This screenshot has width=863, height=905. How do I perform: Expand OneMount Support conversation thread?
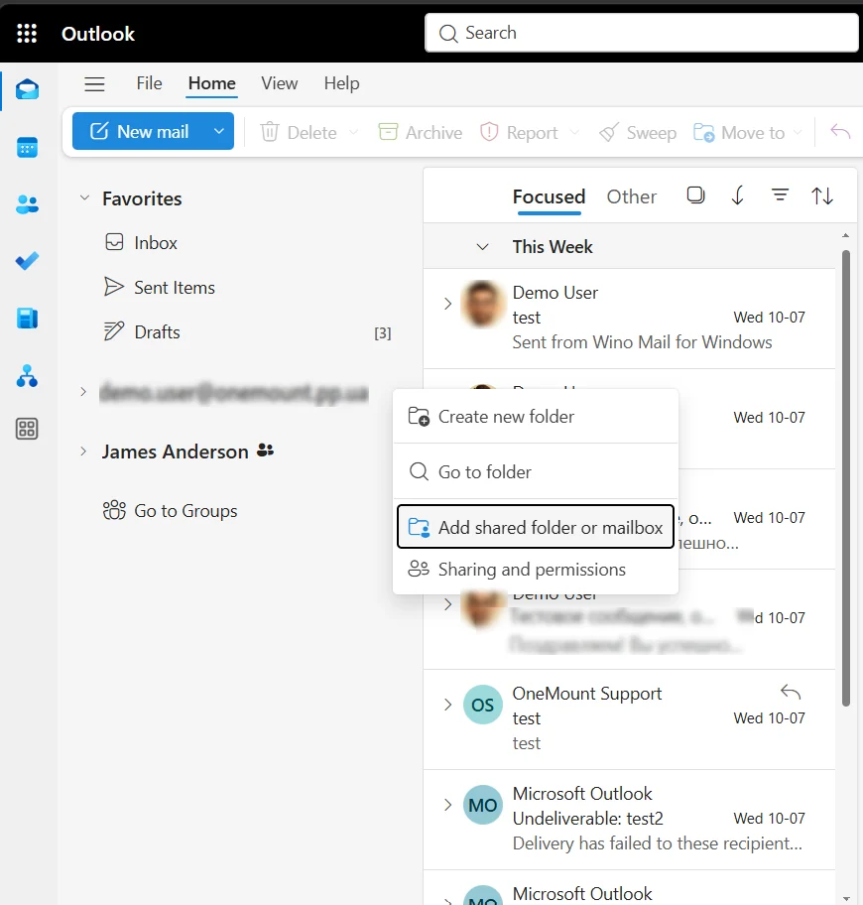coord(447,705)
